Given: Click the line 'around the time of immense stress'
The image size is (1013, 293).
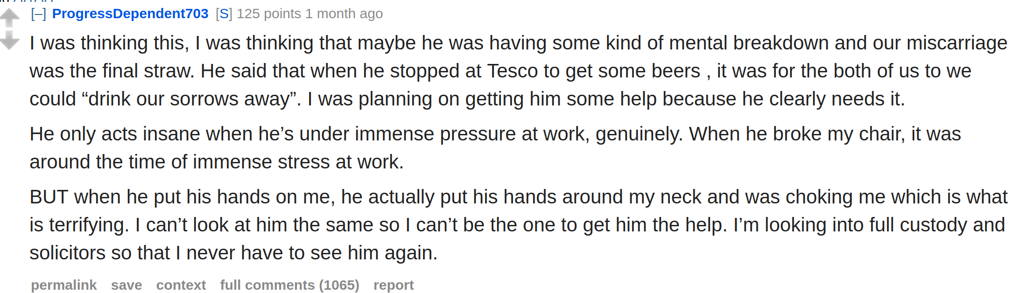Looking at the screenshot, I should [217, 162].
